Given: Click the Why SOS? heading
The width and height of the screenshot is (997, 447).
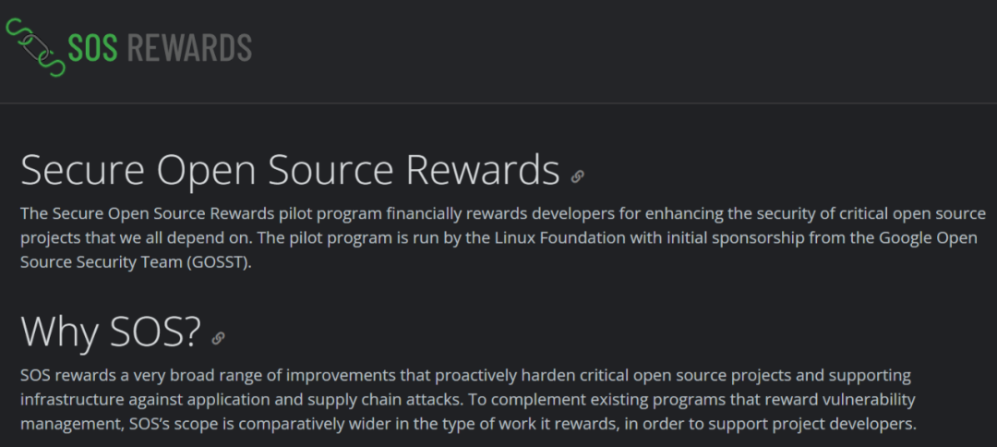Looking at the screenshot, I should point(111,332).
